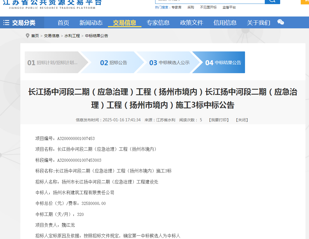The width and height of the screenshot is (309, 239).
Task: Open the 政策文件 menu item
Action: (x=191, y=23)
